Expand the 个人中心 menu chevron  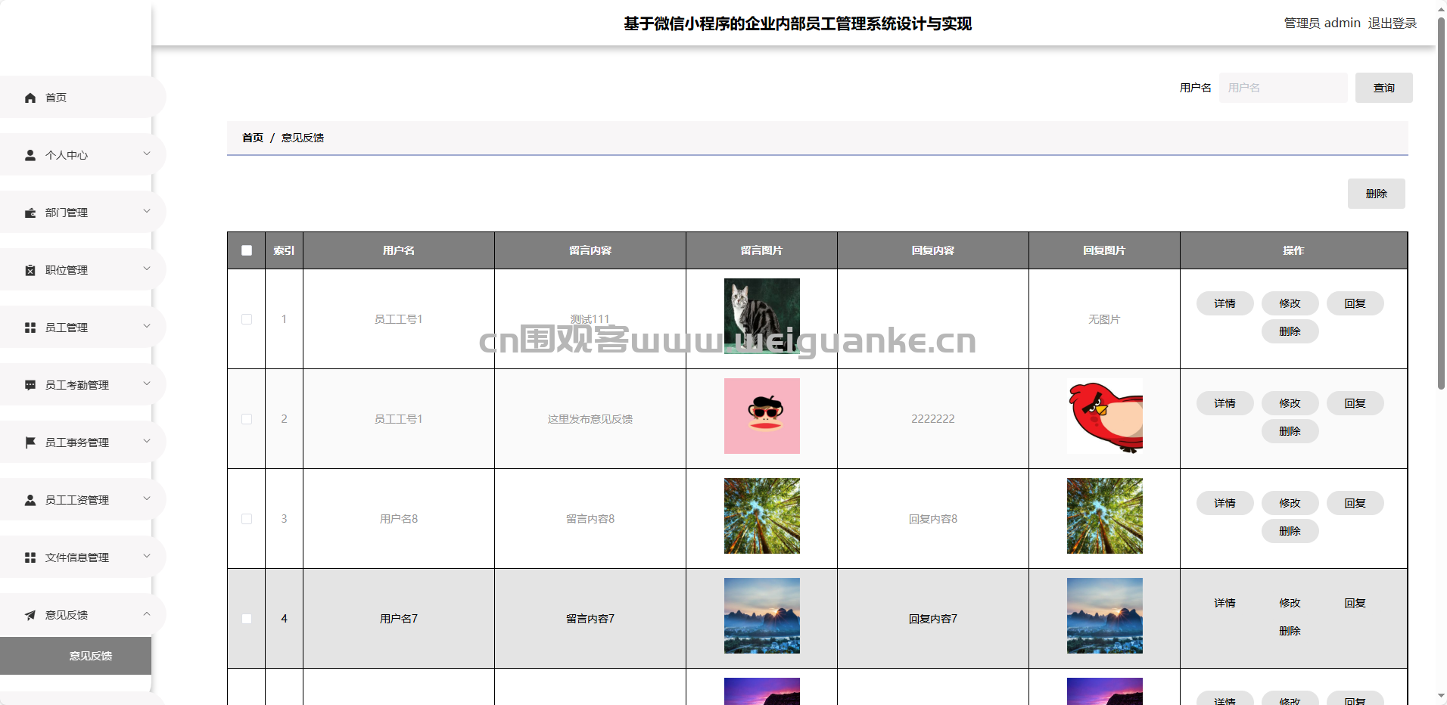[147, 154]
